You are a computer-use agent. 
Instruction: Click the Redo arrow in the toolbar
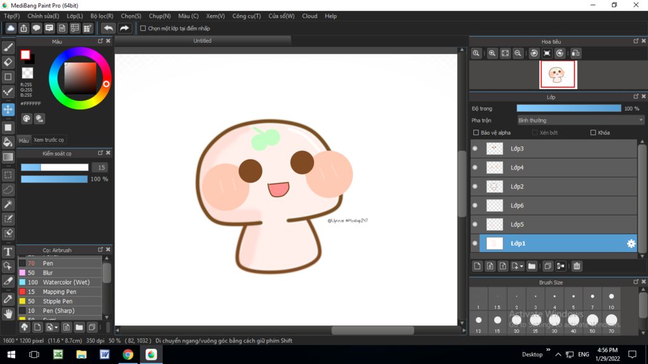pos(124,28)
